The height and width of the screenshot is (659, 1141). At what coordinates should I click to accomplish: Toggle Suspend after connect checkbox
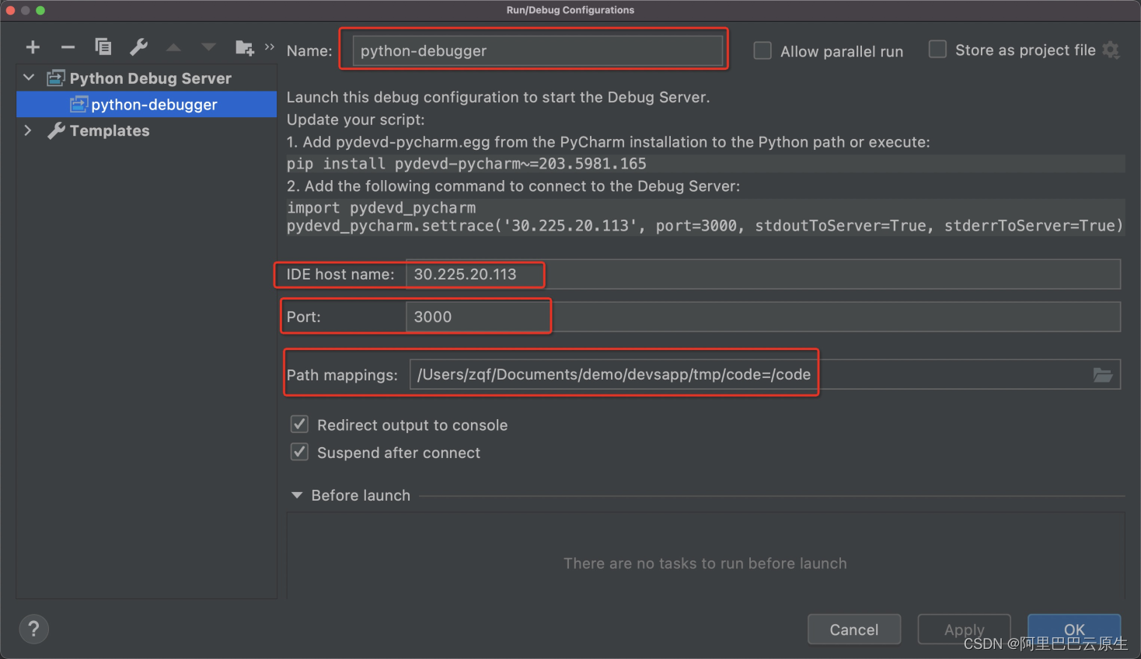(x=299, y=452)
